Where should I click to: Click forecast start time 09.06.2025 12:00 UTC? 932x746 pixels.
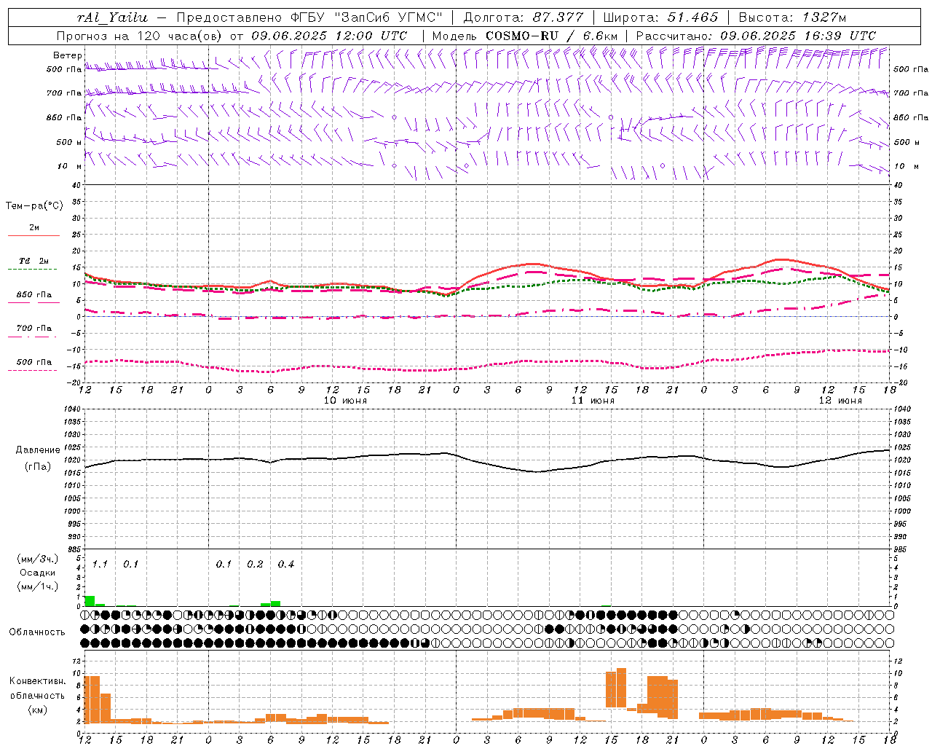click(x=329, y=36)
